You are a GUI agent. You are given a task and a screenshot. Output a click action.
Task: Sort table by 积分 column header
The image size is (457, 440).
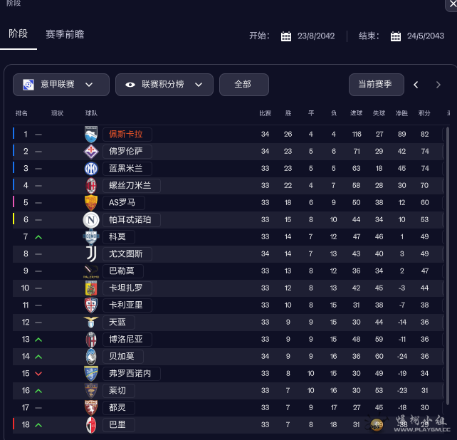pos(424,113)
